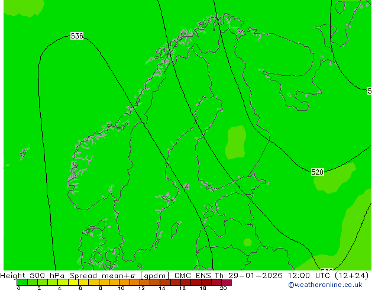Click the number 10 on the color scale

click(x=121, y=288)
